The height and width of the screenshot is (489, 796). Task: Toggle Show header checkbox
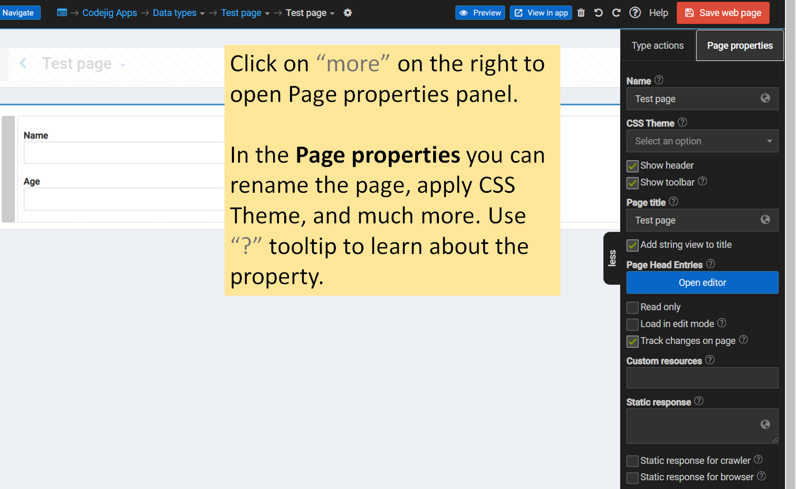coord(632,166)
